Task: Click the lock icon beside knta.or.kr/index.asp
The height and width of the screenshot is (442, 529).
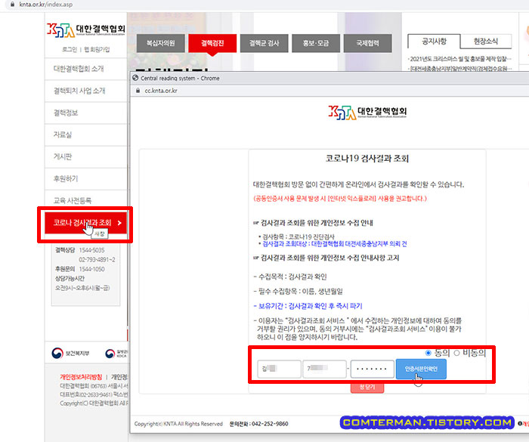Action: [13, 5]
